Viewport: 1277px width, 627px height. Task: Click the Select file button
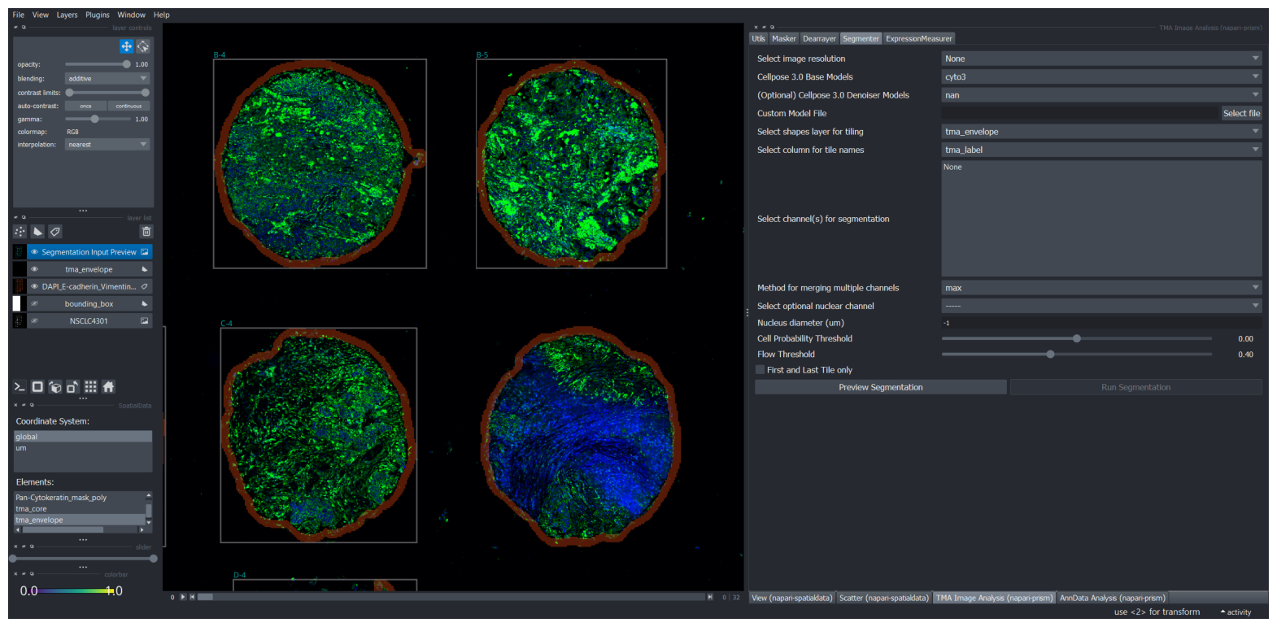click(1241, 114)
